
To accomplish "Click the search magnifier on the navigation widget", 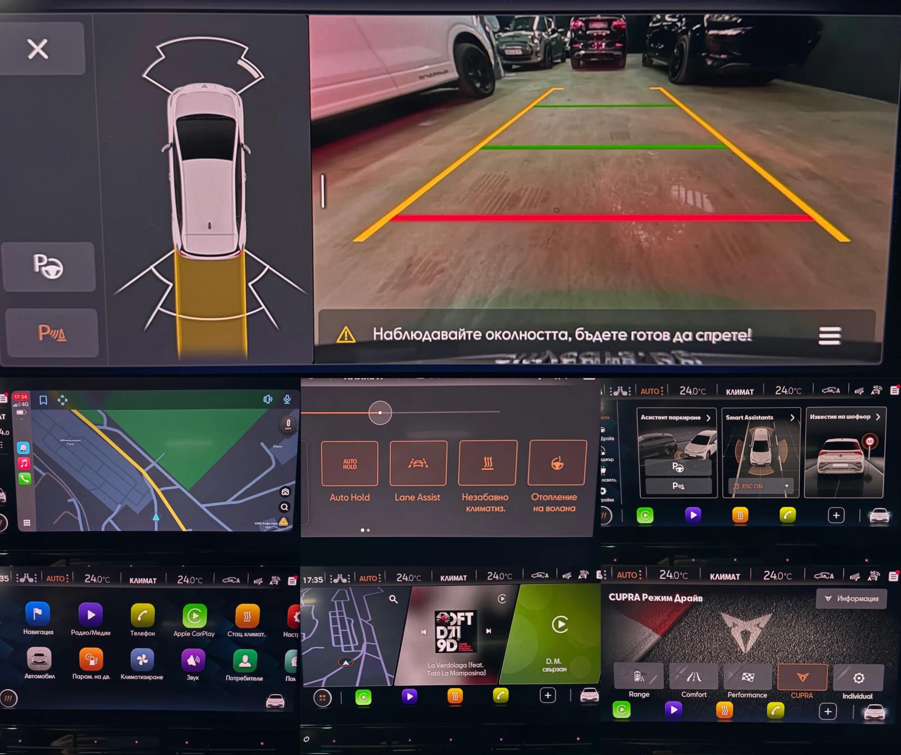I will [394, 600].
